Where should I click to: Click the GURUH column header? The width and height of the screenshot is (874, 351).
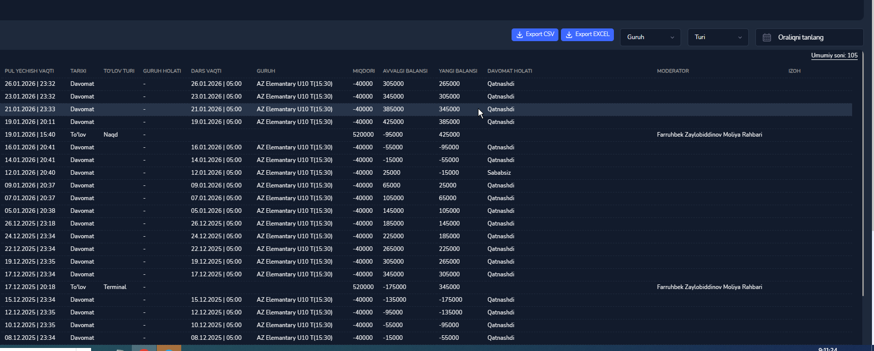(266, 71)
